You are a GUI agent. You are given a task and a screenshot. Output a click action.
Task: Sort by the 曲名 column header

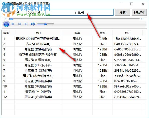(x=38, y=33)
